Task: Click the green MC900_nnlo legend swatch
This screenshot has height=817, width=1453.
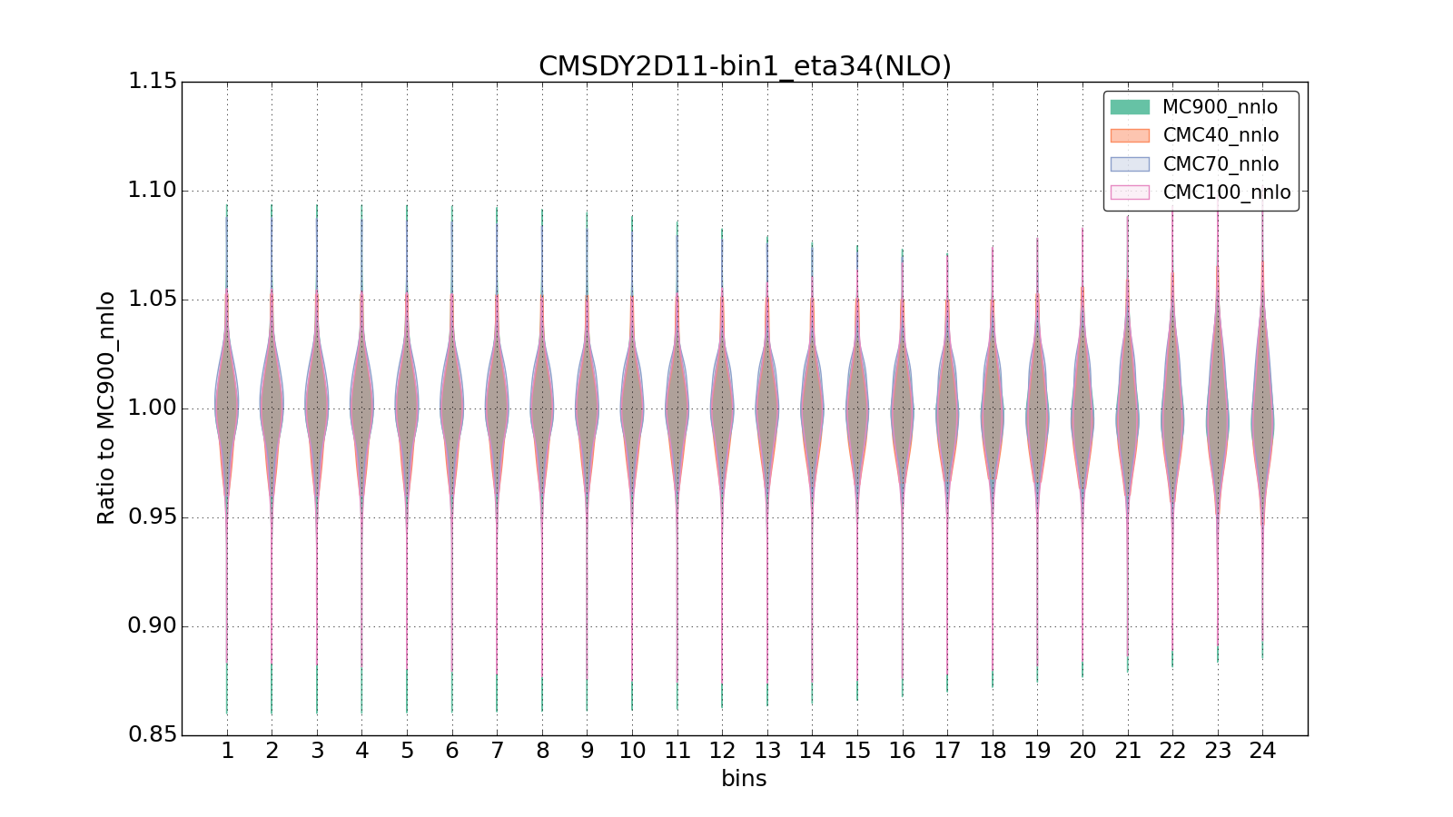Action: click(x=1130, y=107)
